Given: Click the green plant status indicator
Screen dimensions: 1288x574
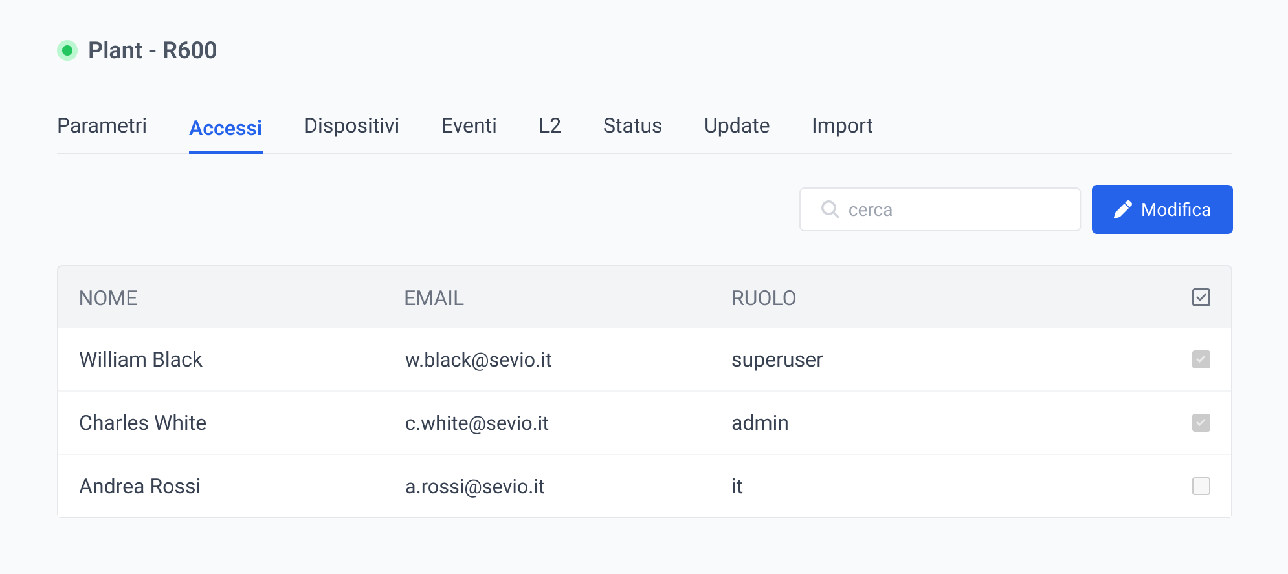Looking at the screenshot, I should point(67,50).
